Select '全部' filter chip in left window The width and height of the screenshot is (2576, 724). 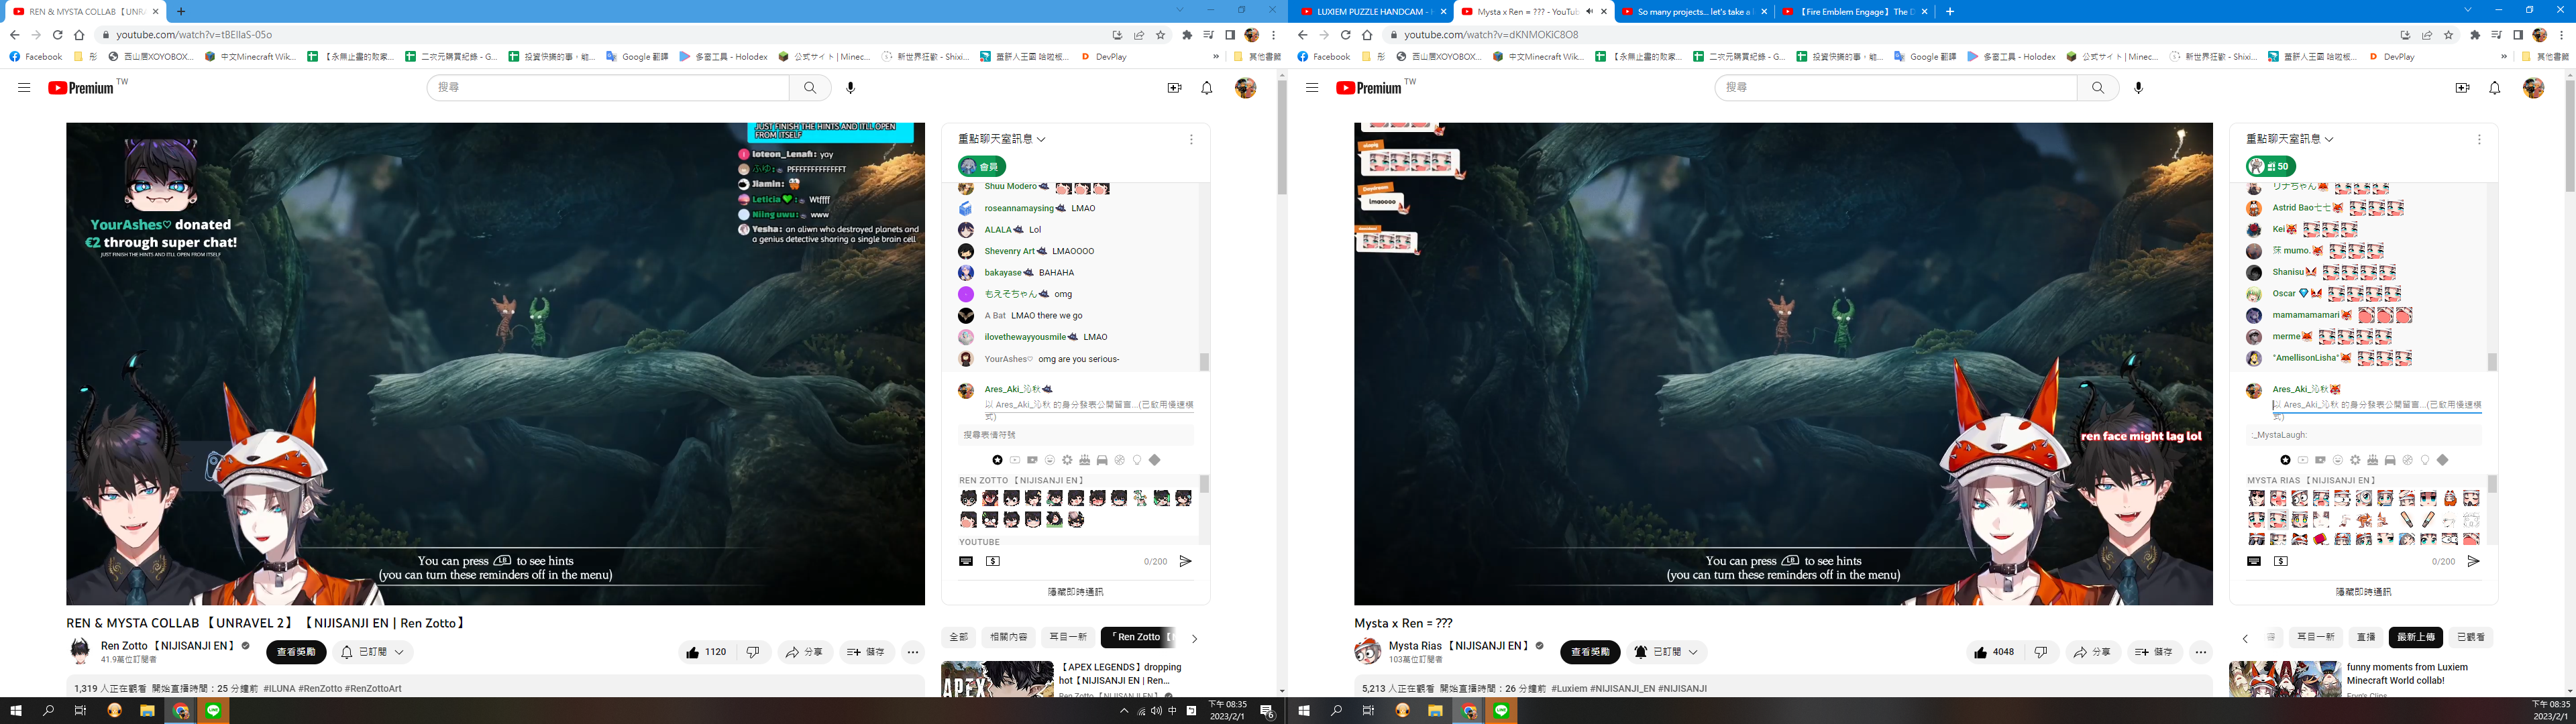(x=959, y=637)
